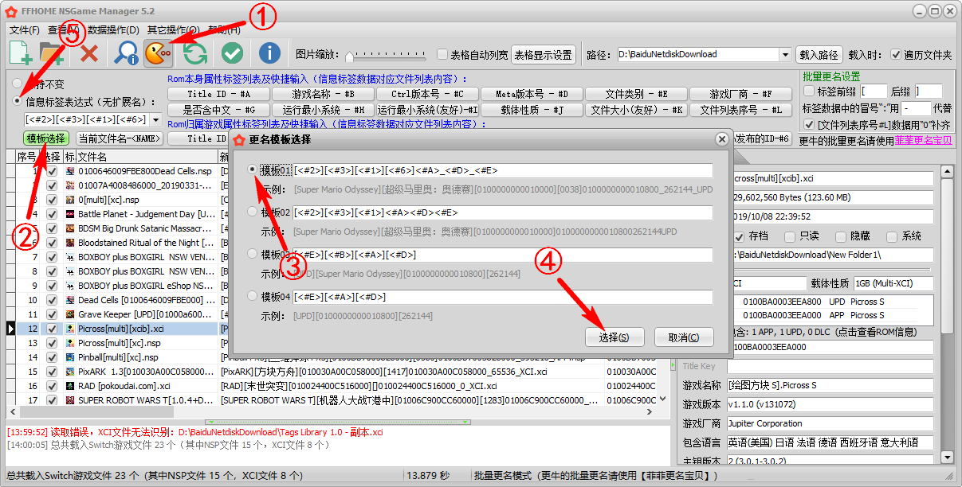Click 载入路径 button
The height and width of the screenshot is (487, 962).
click(x=819, y=55)
